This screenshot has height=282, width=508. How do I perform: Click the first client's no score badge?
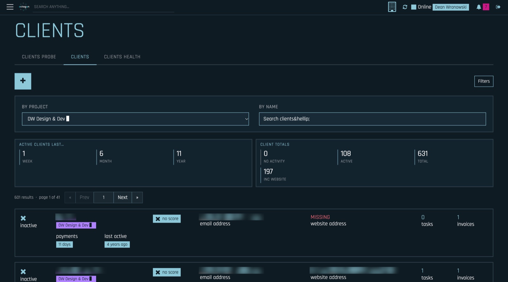[x=167, y=219]
